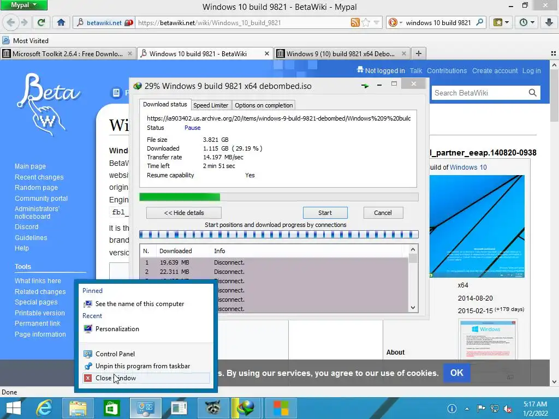The width and height of the screenshot is (559, 419).
Task: Select Personalization in the jump list
Action: tap(146, 329)
